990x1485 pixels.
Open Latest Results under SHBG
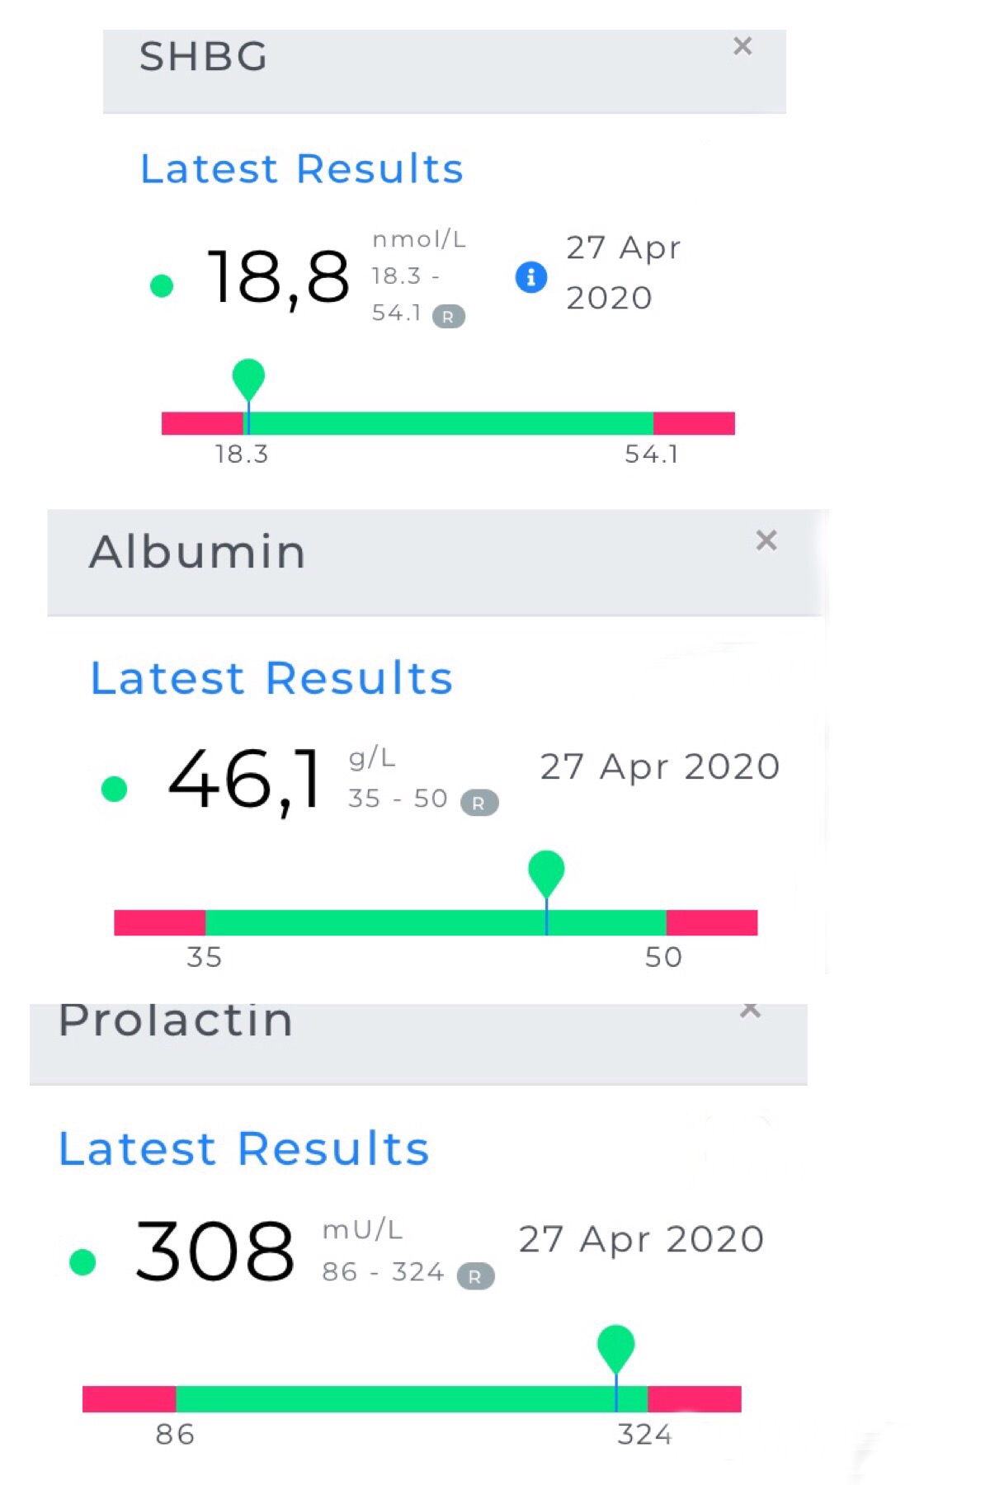tap(302, 169)
